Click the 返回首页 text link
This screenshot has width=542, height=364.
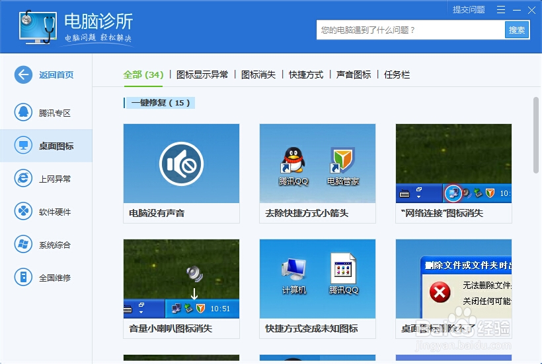click(x=56, y=75)
